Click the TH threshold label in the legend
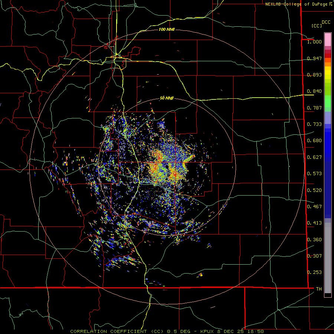The height and width of the screenshot is (334, 334). pos(319,289)
